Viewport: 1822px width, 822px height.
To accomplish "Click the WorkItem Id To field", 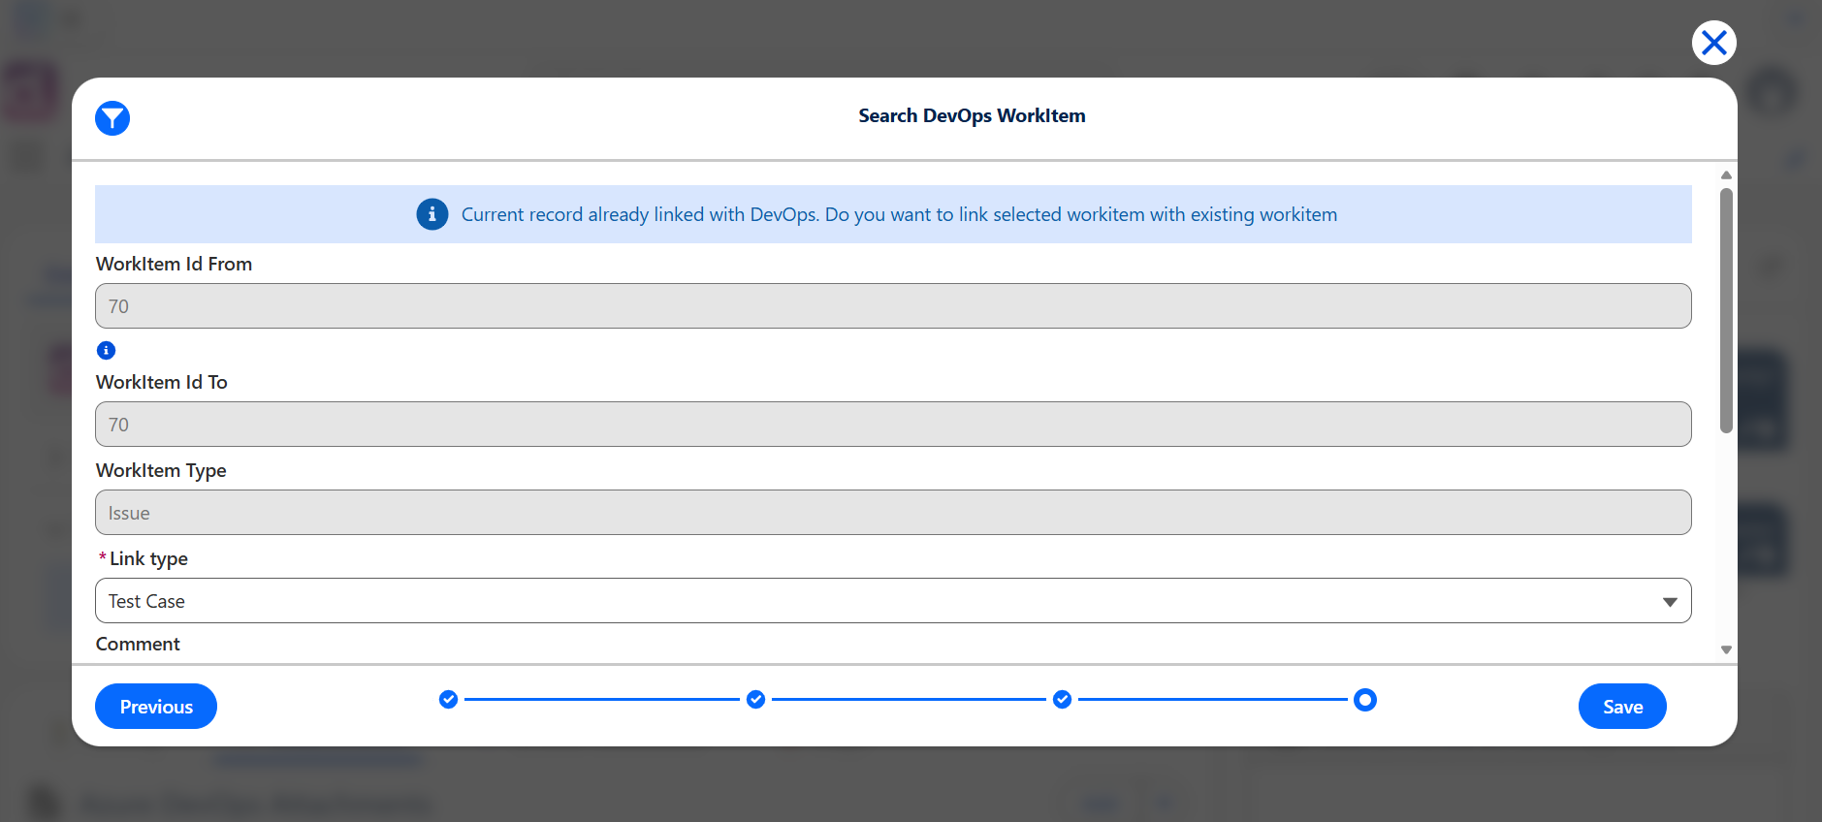I will (x=893, y=425).
